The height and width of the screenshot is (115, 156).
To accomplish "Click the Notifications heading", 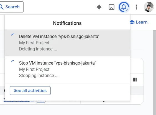I will pyautogui.click(x=67, y=23).
